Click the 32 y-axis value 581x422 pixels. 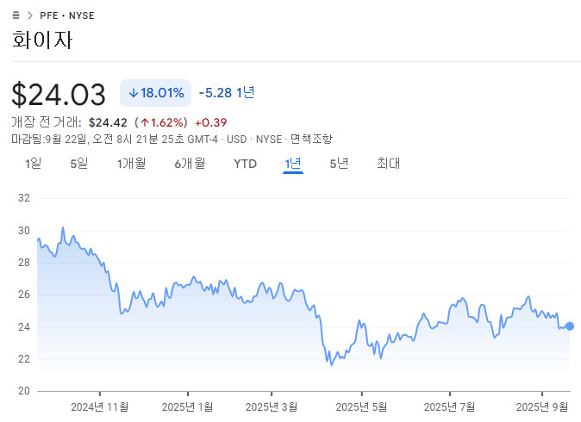point(24,198)
